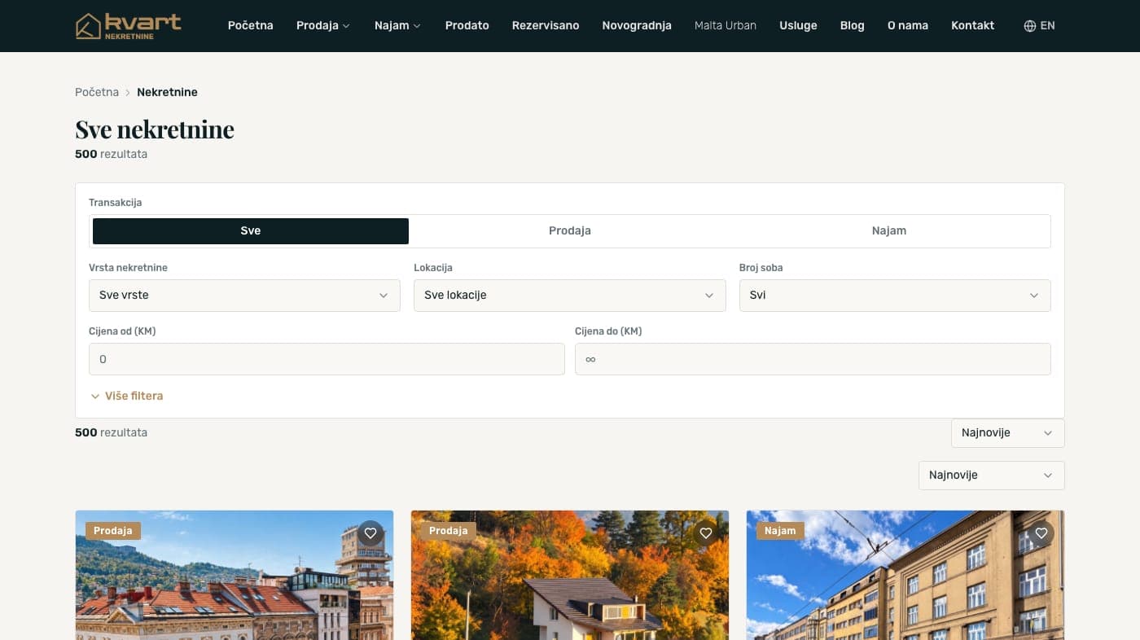Select the Prodaja transaction option
The width and height of the screenshot is (1140, 640).
(570, 231)
